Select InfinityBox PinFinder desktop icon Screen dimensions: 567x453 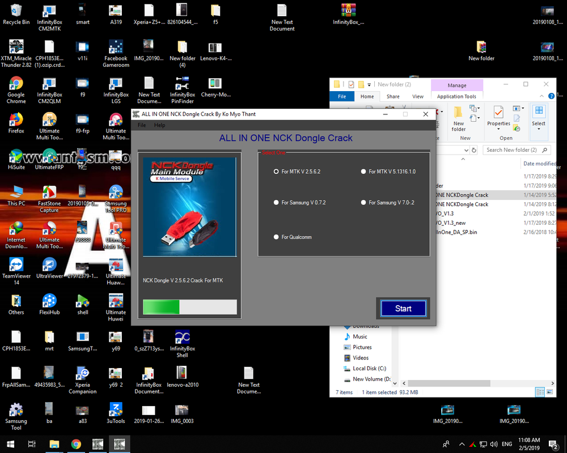(x=182, y=90)
